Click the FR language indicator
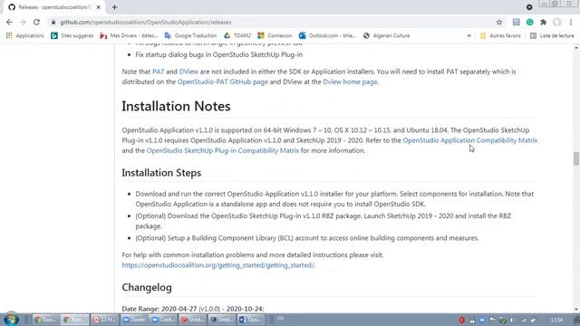Image resolution: width=580 pixels, height=326 pixels. point(281,319)
